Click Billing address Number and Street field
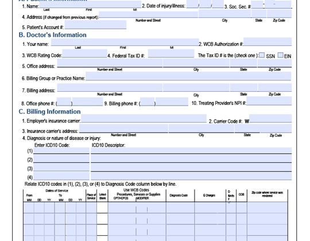The image size is (310, 241). [110, 88]
